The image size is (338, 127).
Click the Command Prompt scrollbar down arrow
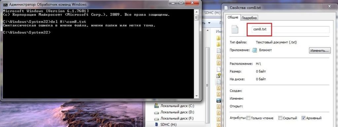pos(196,96)
